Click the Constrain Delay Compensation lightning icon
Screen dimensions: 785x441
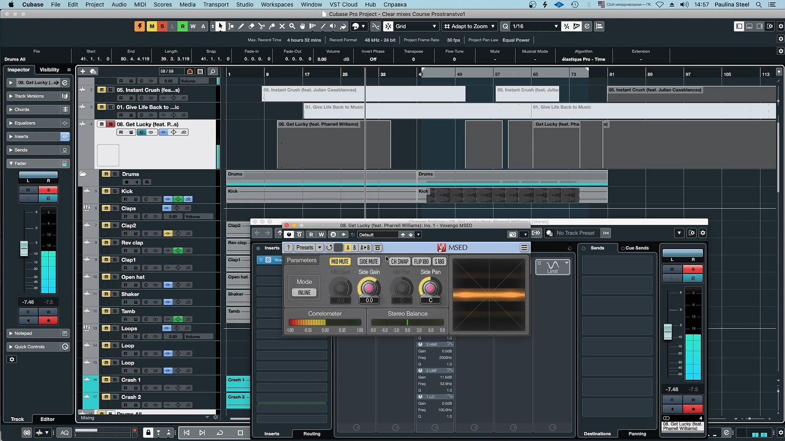click(139, 27)
